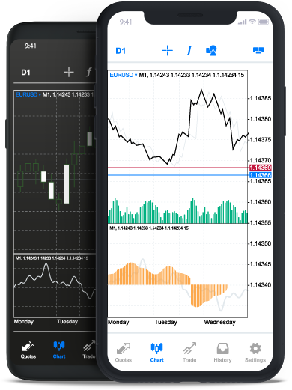Click Wednesday label on time axis
This screenshot has height=390, width=292.
(219, 322)
